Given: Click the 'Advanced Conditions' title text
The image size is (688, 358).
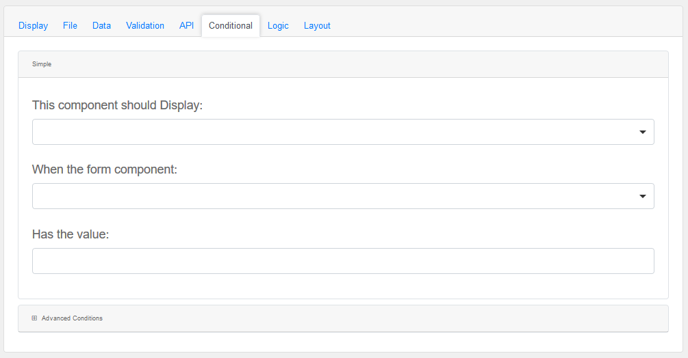Looking at the screenshot, I should [x=72, y=318].
